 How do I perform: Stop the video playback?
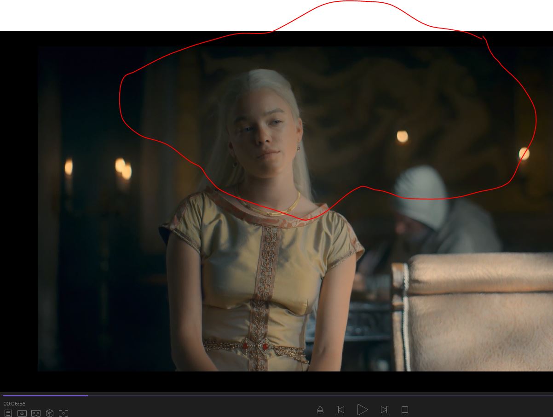pyautogui.click(x=405, y=410)
